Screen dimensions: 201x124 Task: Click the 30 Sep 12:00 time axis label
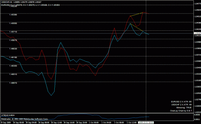tap(56, 123)
